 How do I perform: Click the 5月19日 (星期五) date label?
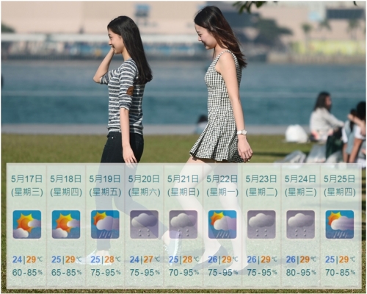(105, 185)
